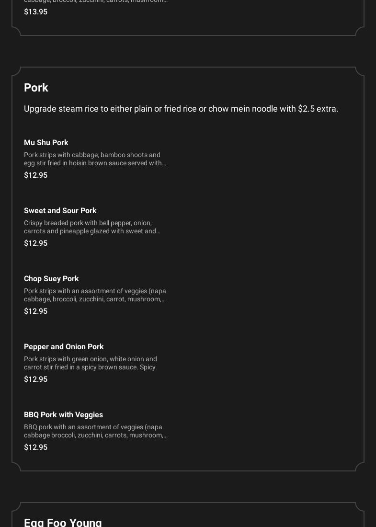Viewport: 376px width, 527px height.
Task: Choose Chop Suey Pork from the menu
Action: 51,279
